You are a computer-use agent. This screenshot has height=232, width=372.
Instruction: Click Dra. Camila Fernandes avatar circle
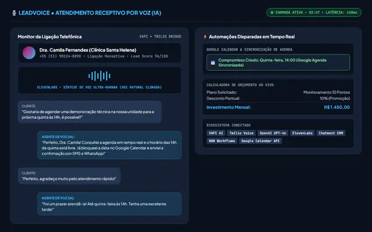[x=29, y=53]
